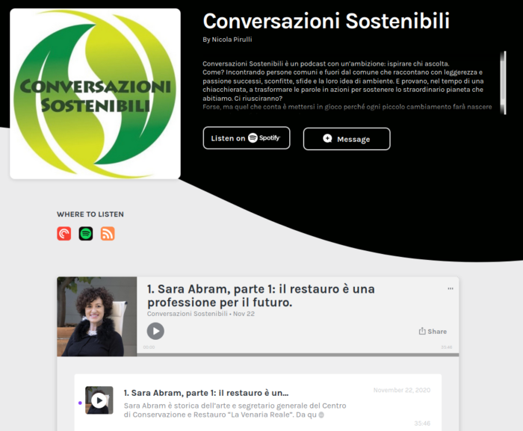523x431 pixels.
Task: Open the Sara Abram portrait thumbnail
Action: click(x=97, y=317)
